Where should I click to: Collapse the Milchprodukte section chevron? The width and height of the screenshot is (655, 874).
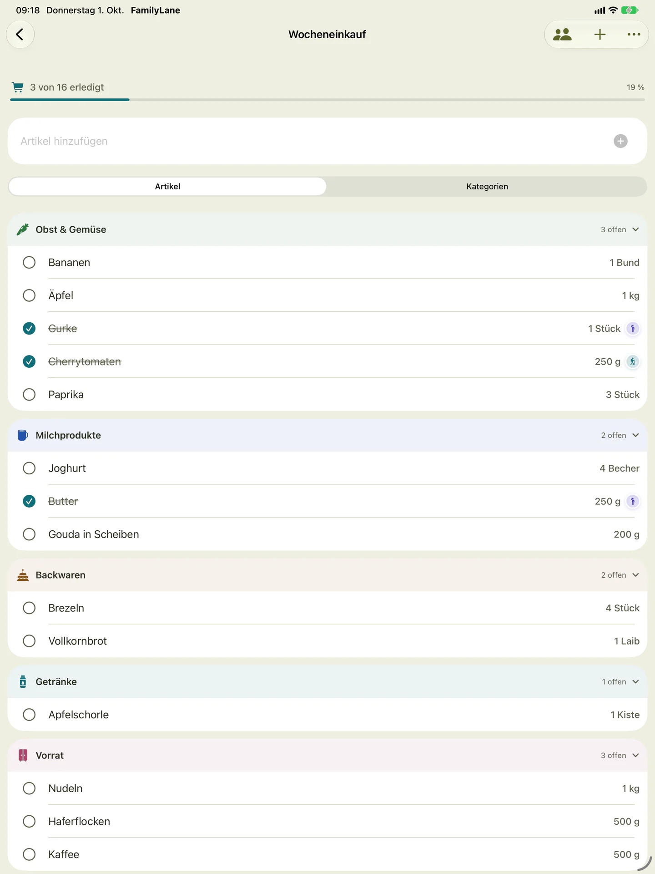[636, 435]
